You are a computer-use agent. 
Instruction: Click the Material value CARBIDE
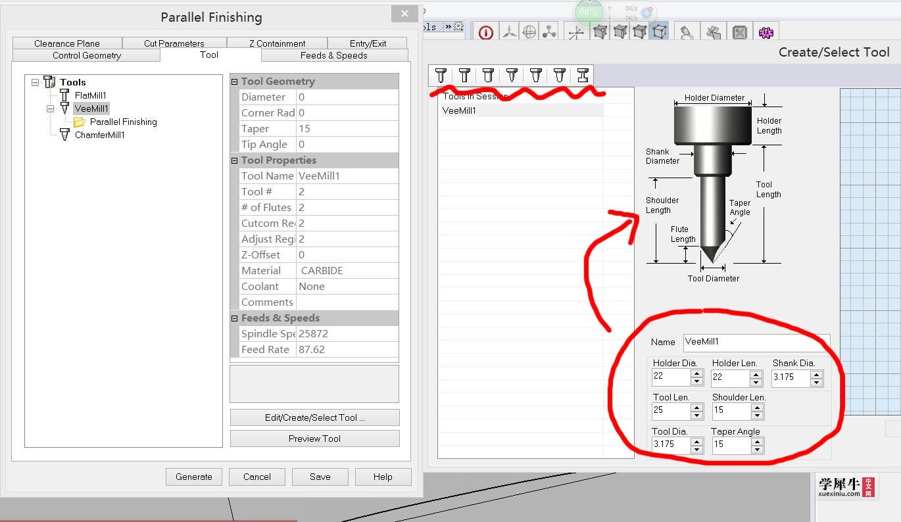pos(347,271)
